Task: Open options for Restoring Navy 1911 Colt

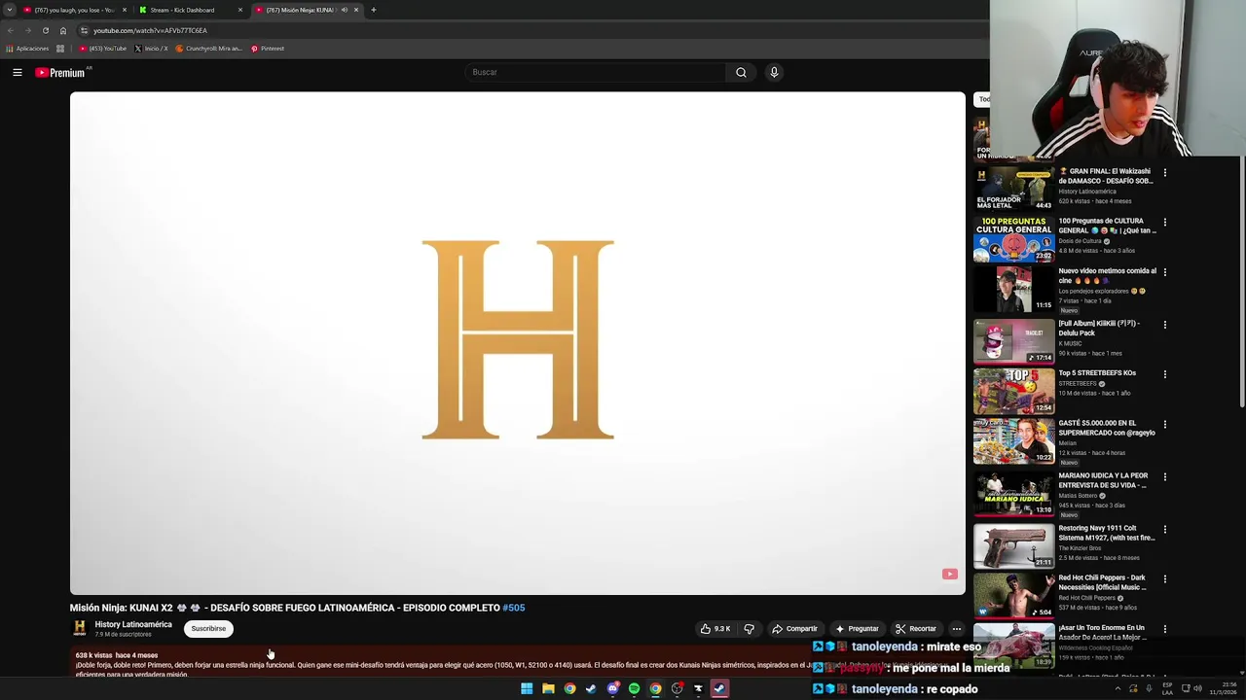Action: (x=1164, y=530)
